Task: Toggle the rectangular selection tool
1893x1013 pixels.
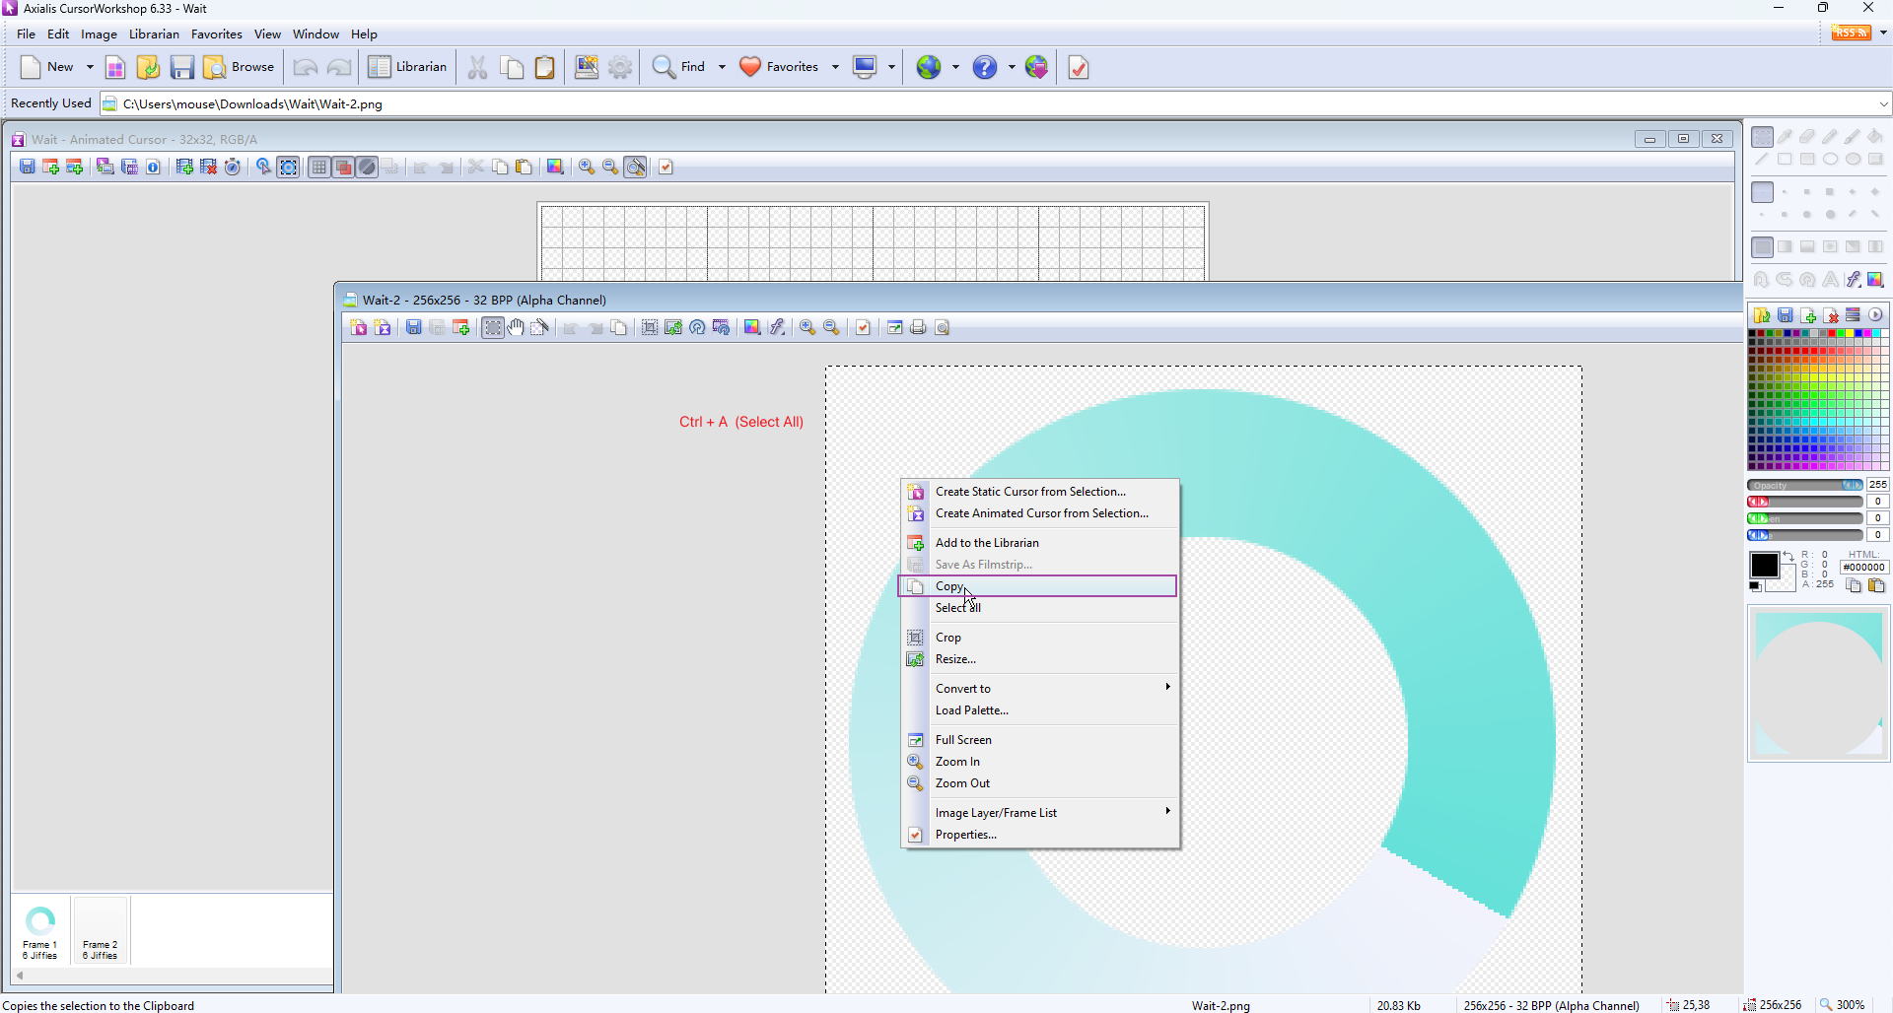Action: click(x=492, y=328)
